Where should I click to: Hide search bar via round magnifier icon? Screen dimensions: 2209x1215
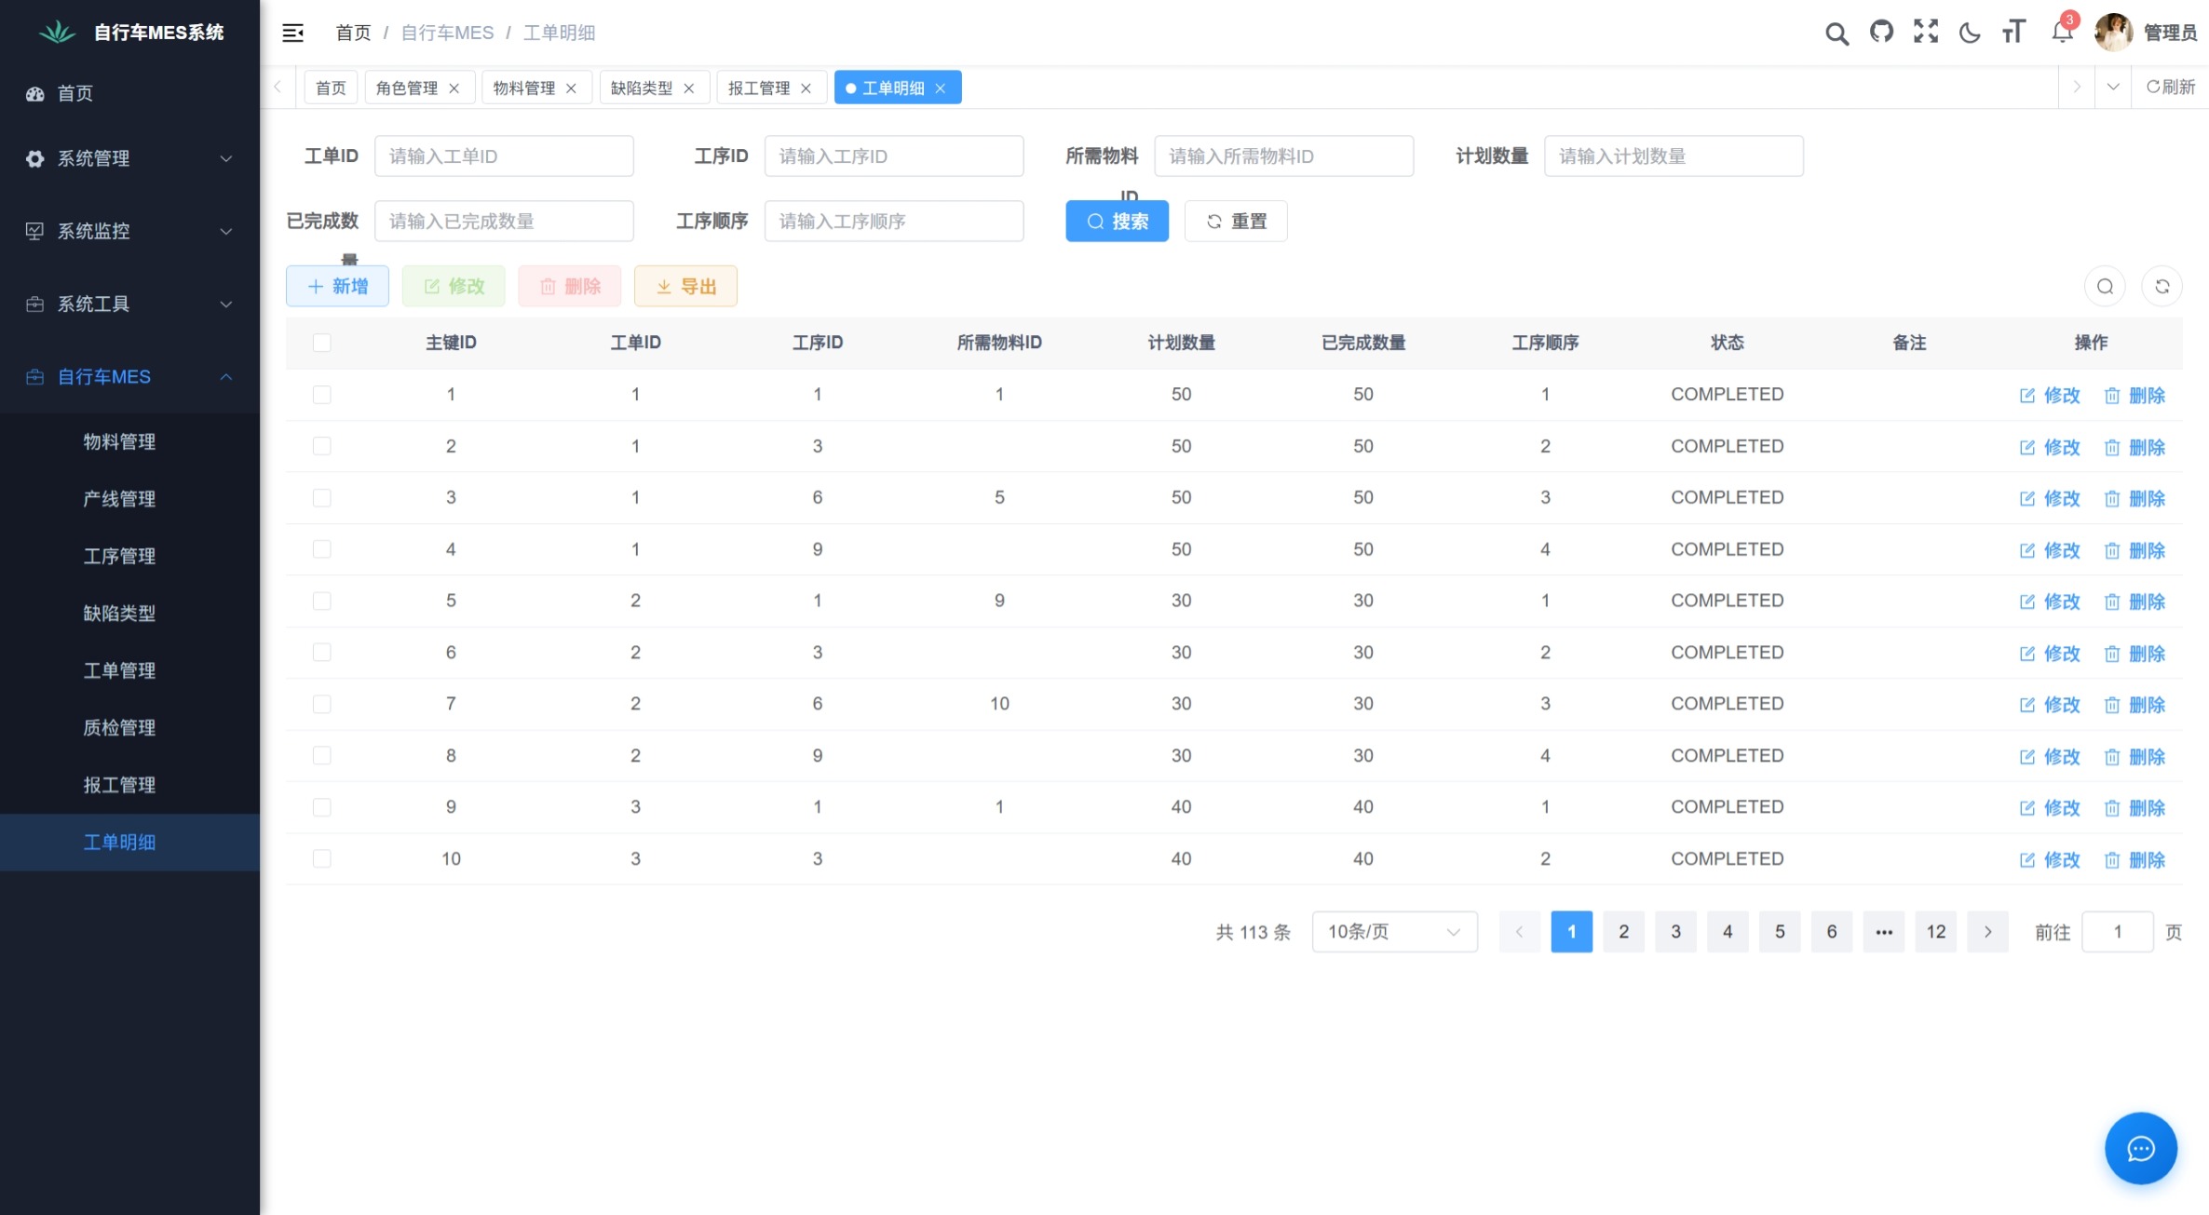(2105, 287)
